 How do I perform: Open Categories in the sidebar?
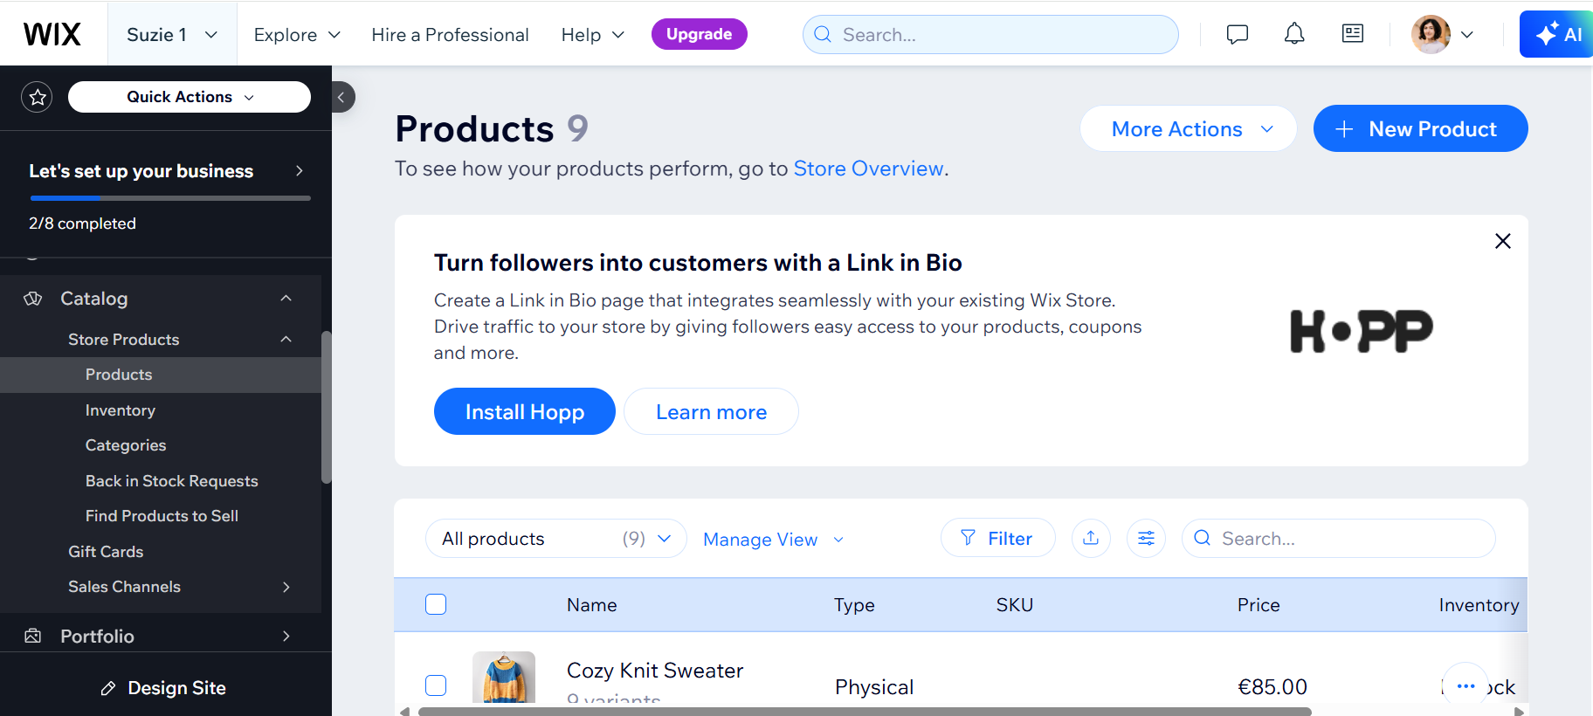pyautogui.click(x=126, y=445)
